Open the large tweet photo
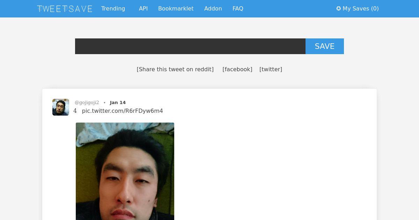Screen dimensions: 419x220 [x=125, y=171]
